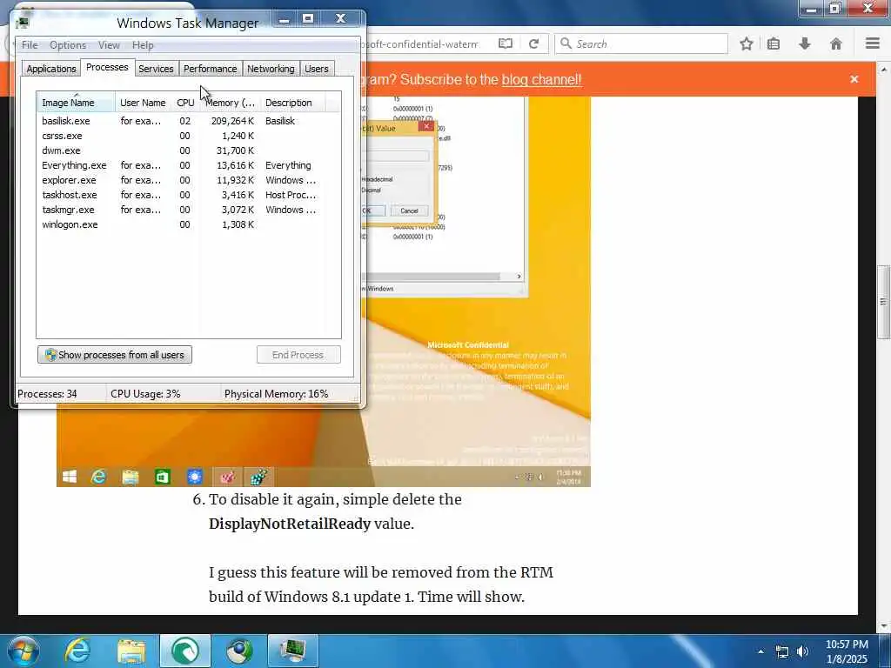
Task: Select Everything.exe process row
Action: click(189, 165)
